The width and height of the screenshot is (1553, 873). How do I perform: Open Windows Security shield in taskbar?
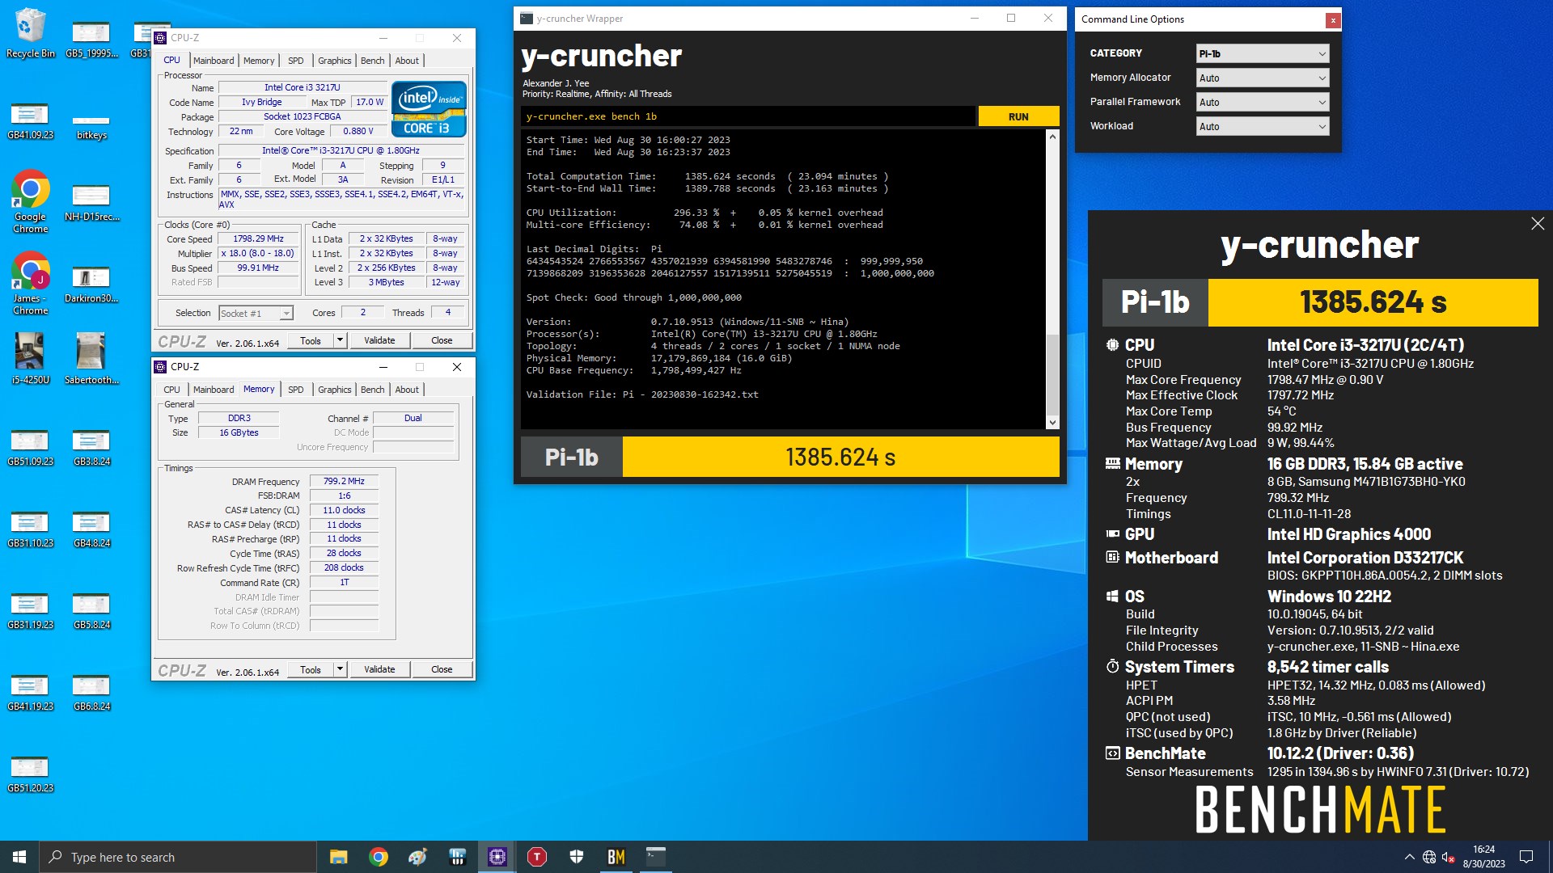tap(577, 857)
